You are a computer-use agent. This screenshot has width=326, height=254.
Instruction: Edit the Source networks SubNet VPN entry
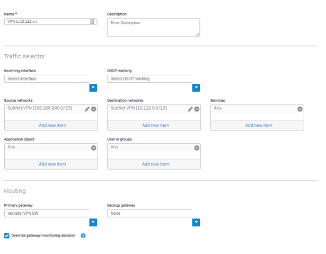87,109
